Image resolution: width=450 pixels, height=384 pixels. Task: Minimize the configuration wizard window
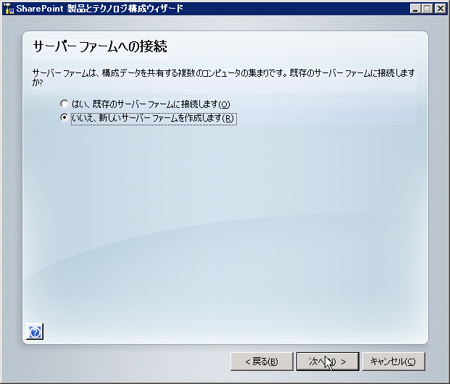point(414,9)
